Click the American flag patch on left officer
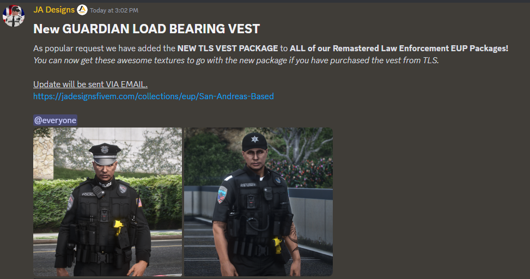 point(139,203)
